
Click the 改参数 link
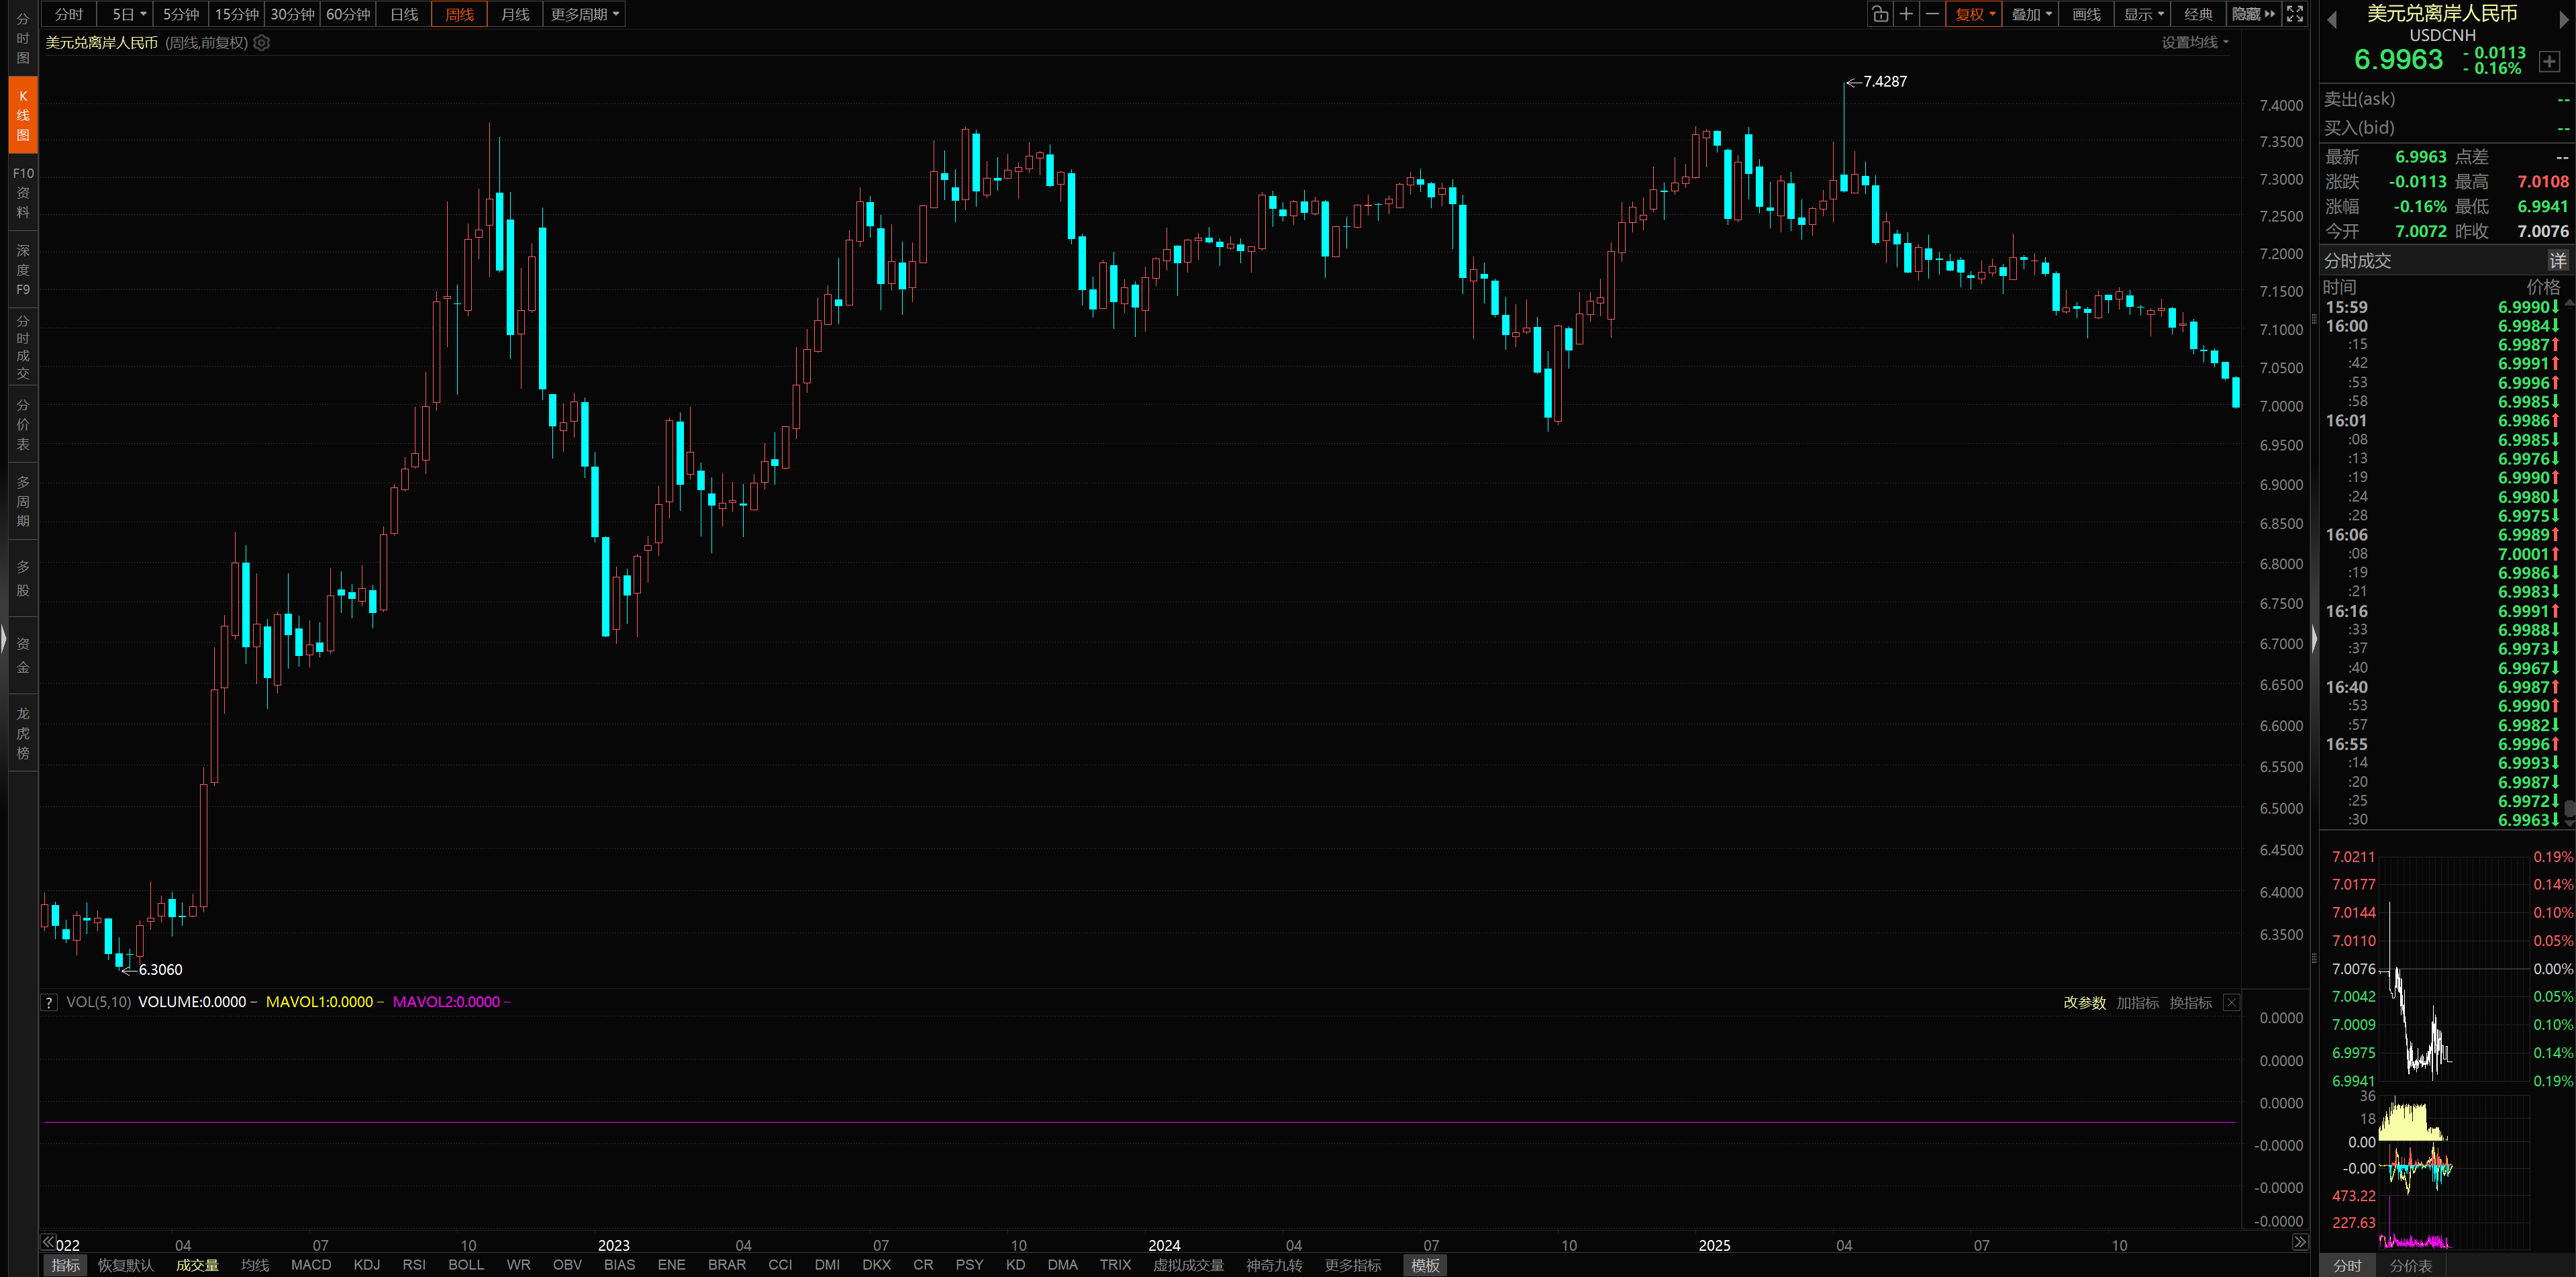[x=2084, y=1002]
